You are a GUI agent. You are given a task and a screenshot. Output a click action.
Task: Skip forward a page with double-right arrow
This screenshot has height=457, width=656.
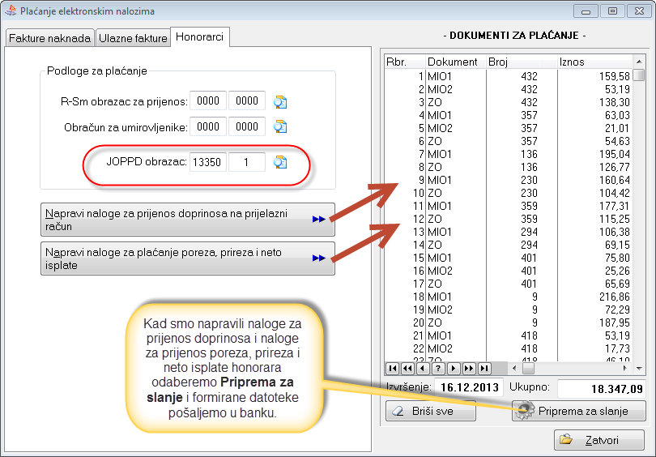click(469, 368)
